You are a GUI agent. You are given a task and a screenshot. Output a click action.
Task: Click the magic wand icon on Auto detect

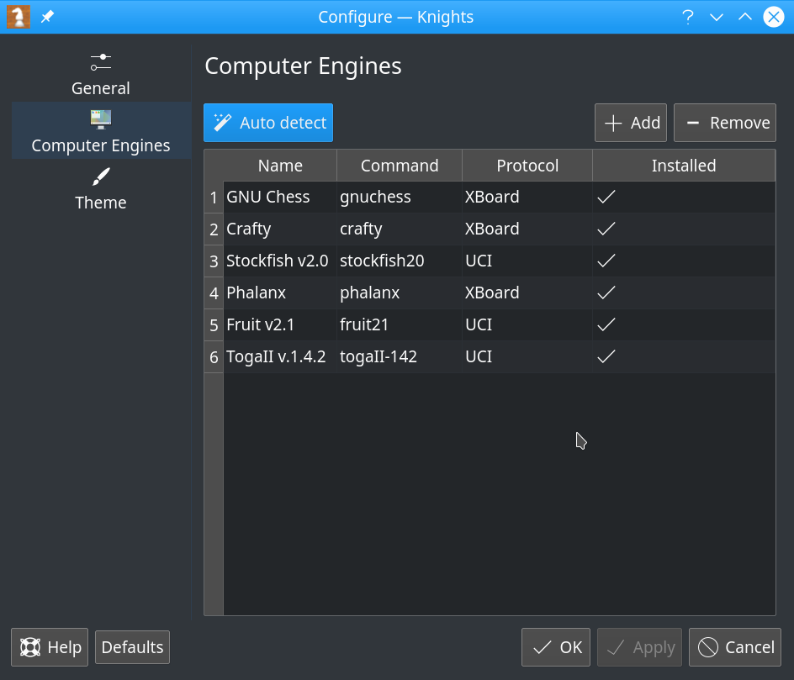222,122
